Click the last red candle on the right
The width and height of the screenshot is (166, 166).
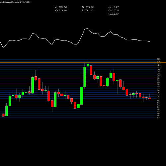coord(150,98)
